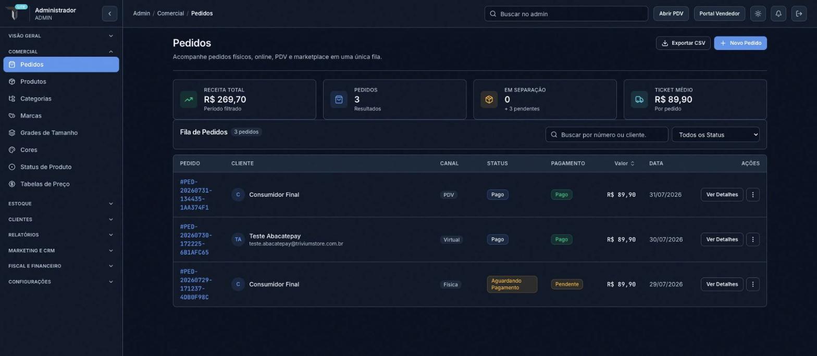This screenshot has width=817, height=356.
Task: Select Pedidos in the sidebar
Action: click(61, 65)
